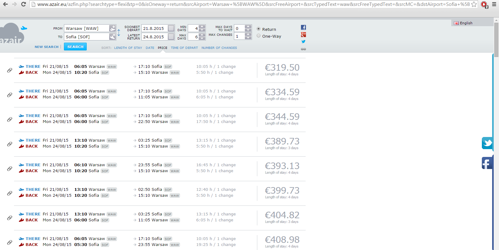This screenshot has height=250, width=499.
Task: Click the 16:45 h / 1 change duration text
Action: tap(216, 165)
